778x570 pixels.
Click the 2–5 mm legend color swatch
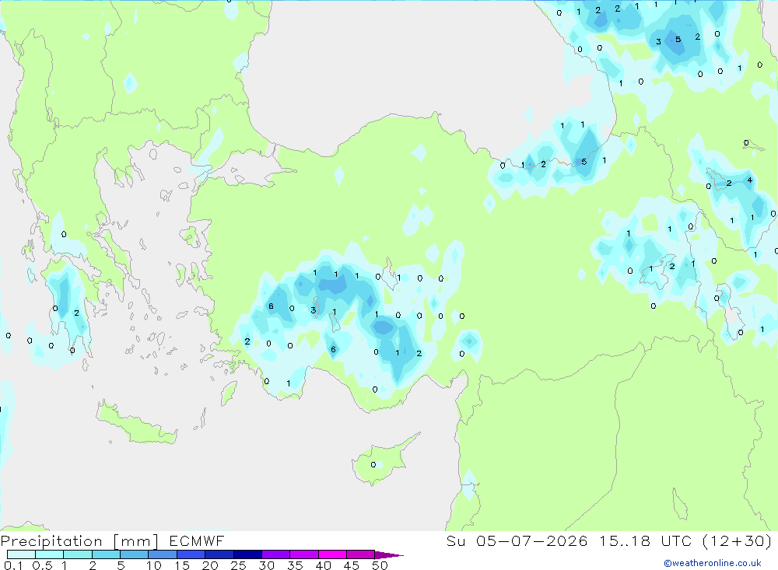[106, 554]
